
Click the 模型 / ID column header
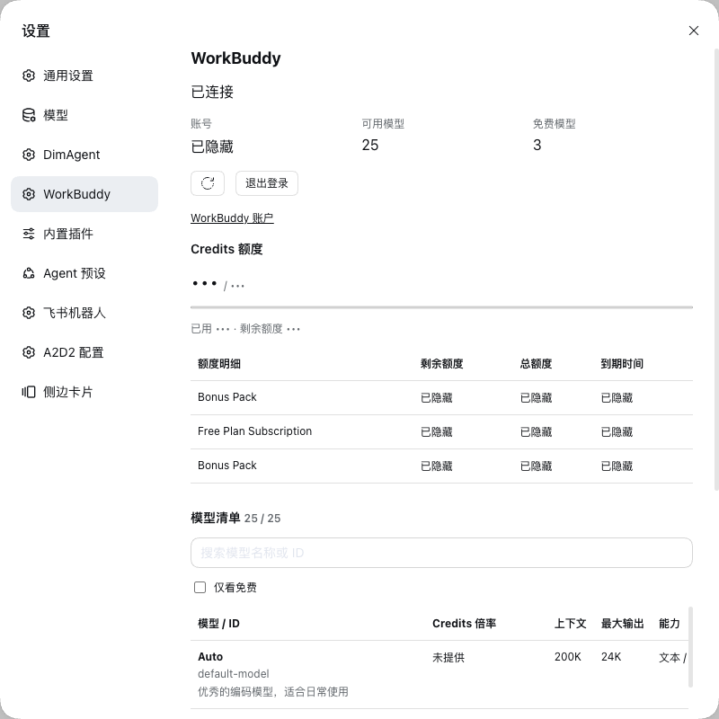pos(218,624)
